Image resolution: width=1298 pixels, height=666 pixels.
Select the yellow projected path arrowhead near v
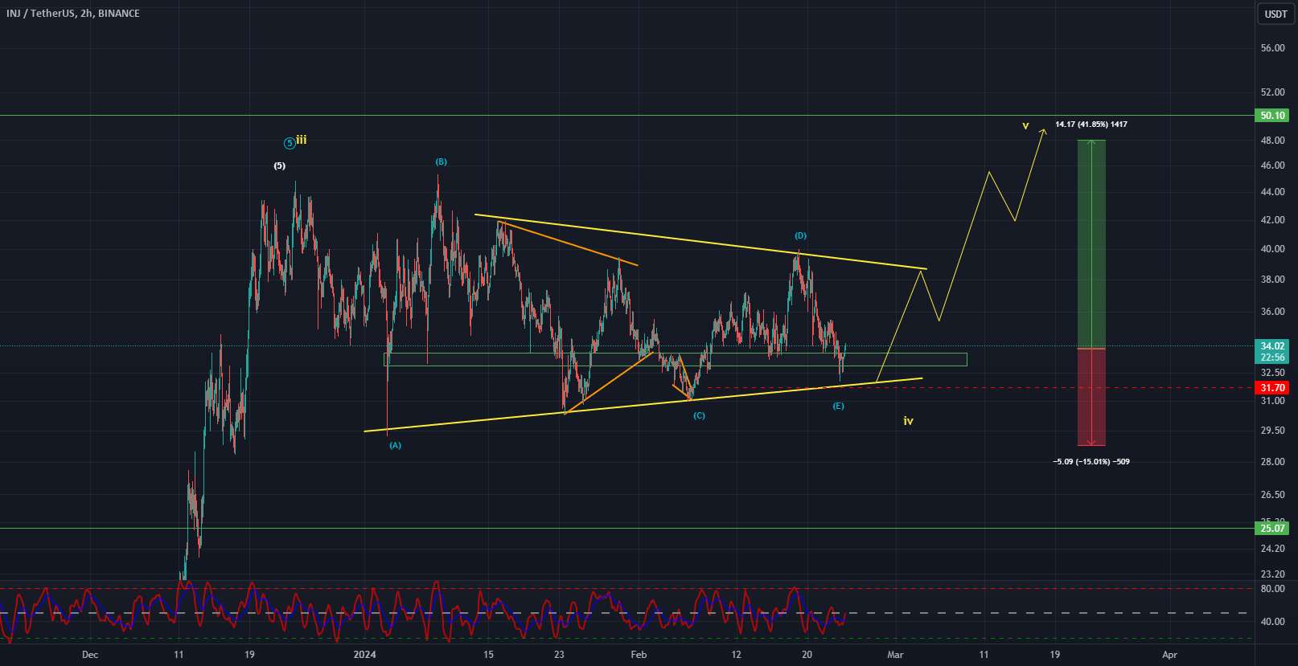point(1043,132)
